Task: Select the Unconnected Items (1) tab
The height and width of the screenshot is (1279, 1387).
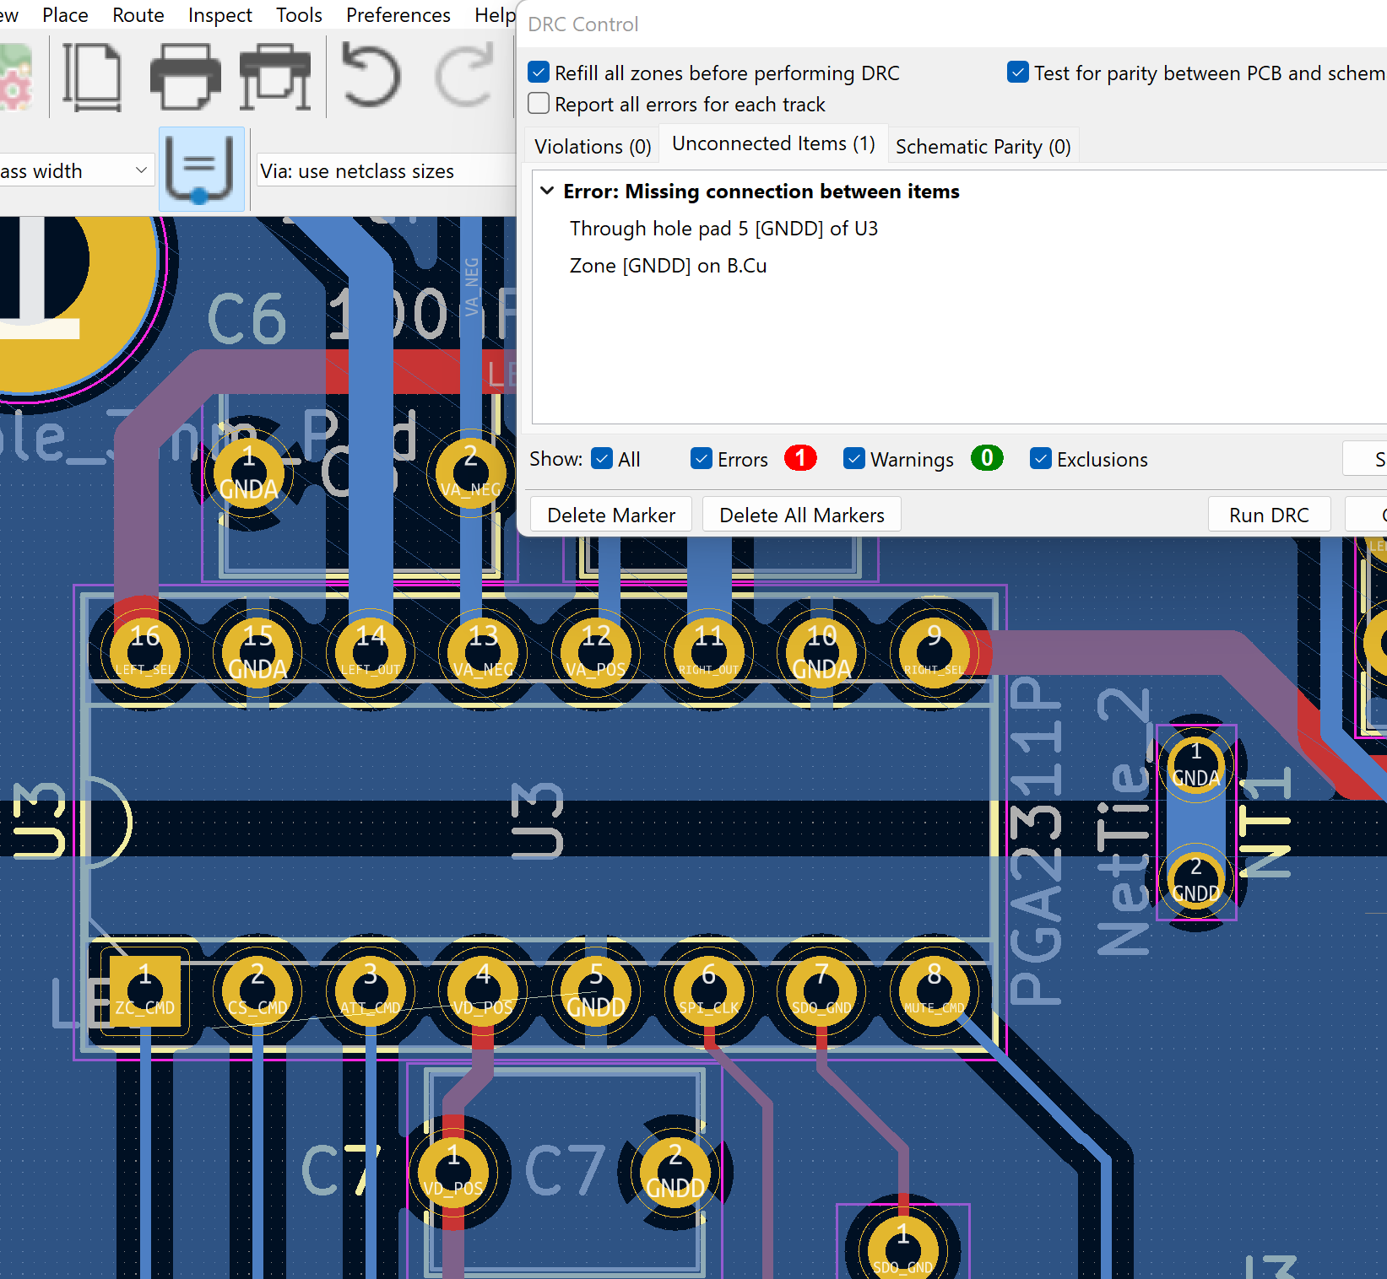Action: pyautogui.click(x=773, y=143)
